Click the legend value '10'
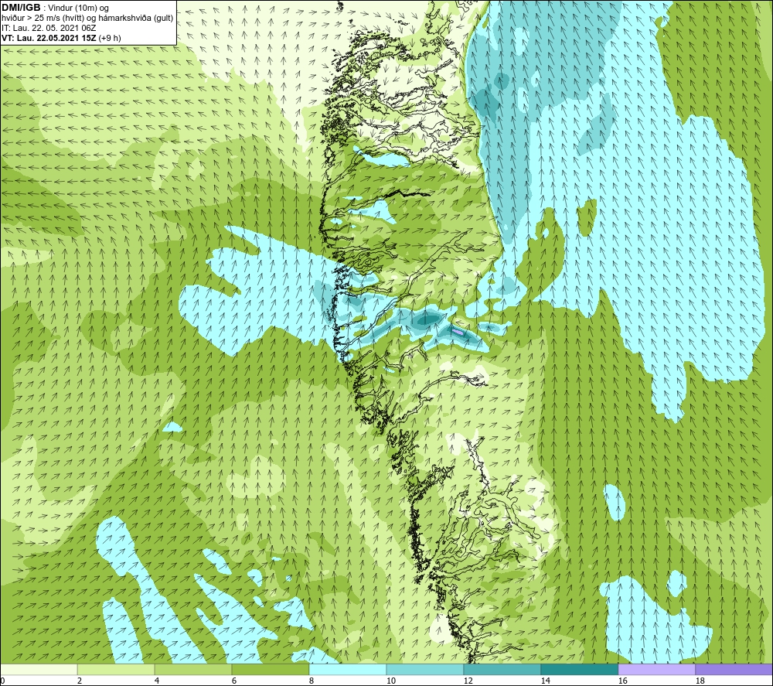This screenshot has height=686, width=773. (x=390, y=681)
